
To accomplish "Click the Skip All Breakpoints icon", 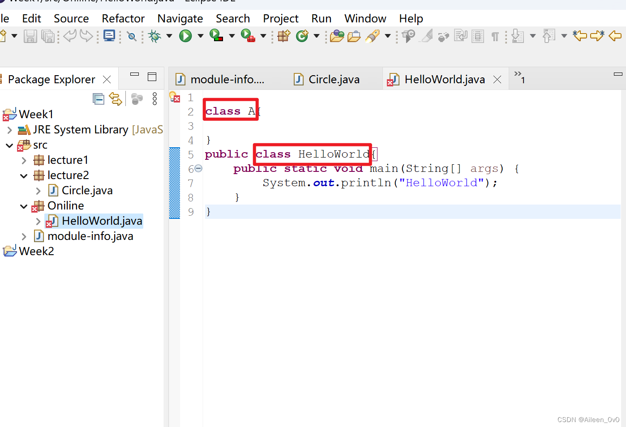I will pyautogui.click(x=132, y=36).
